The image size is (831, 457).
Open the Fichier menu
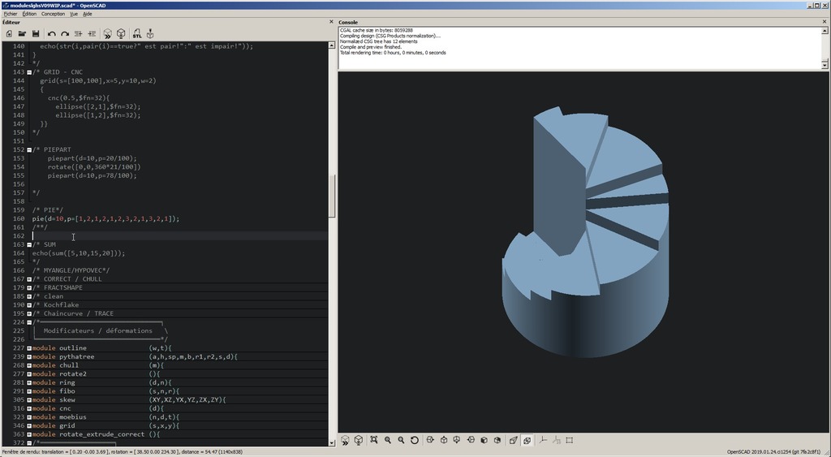(10, 14)
